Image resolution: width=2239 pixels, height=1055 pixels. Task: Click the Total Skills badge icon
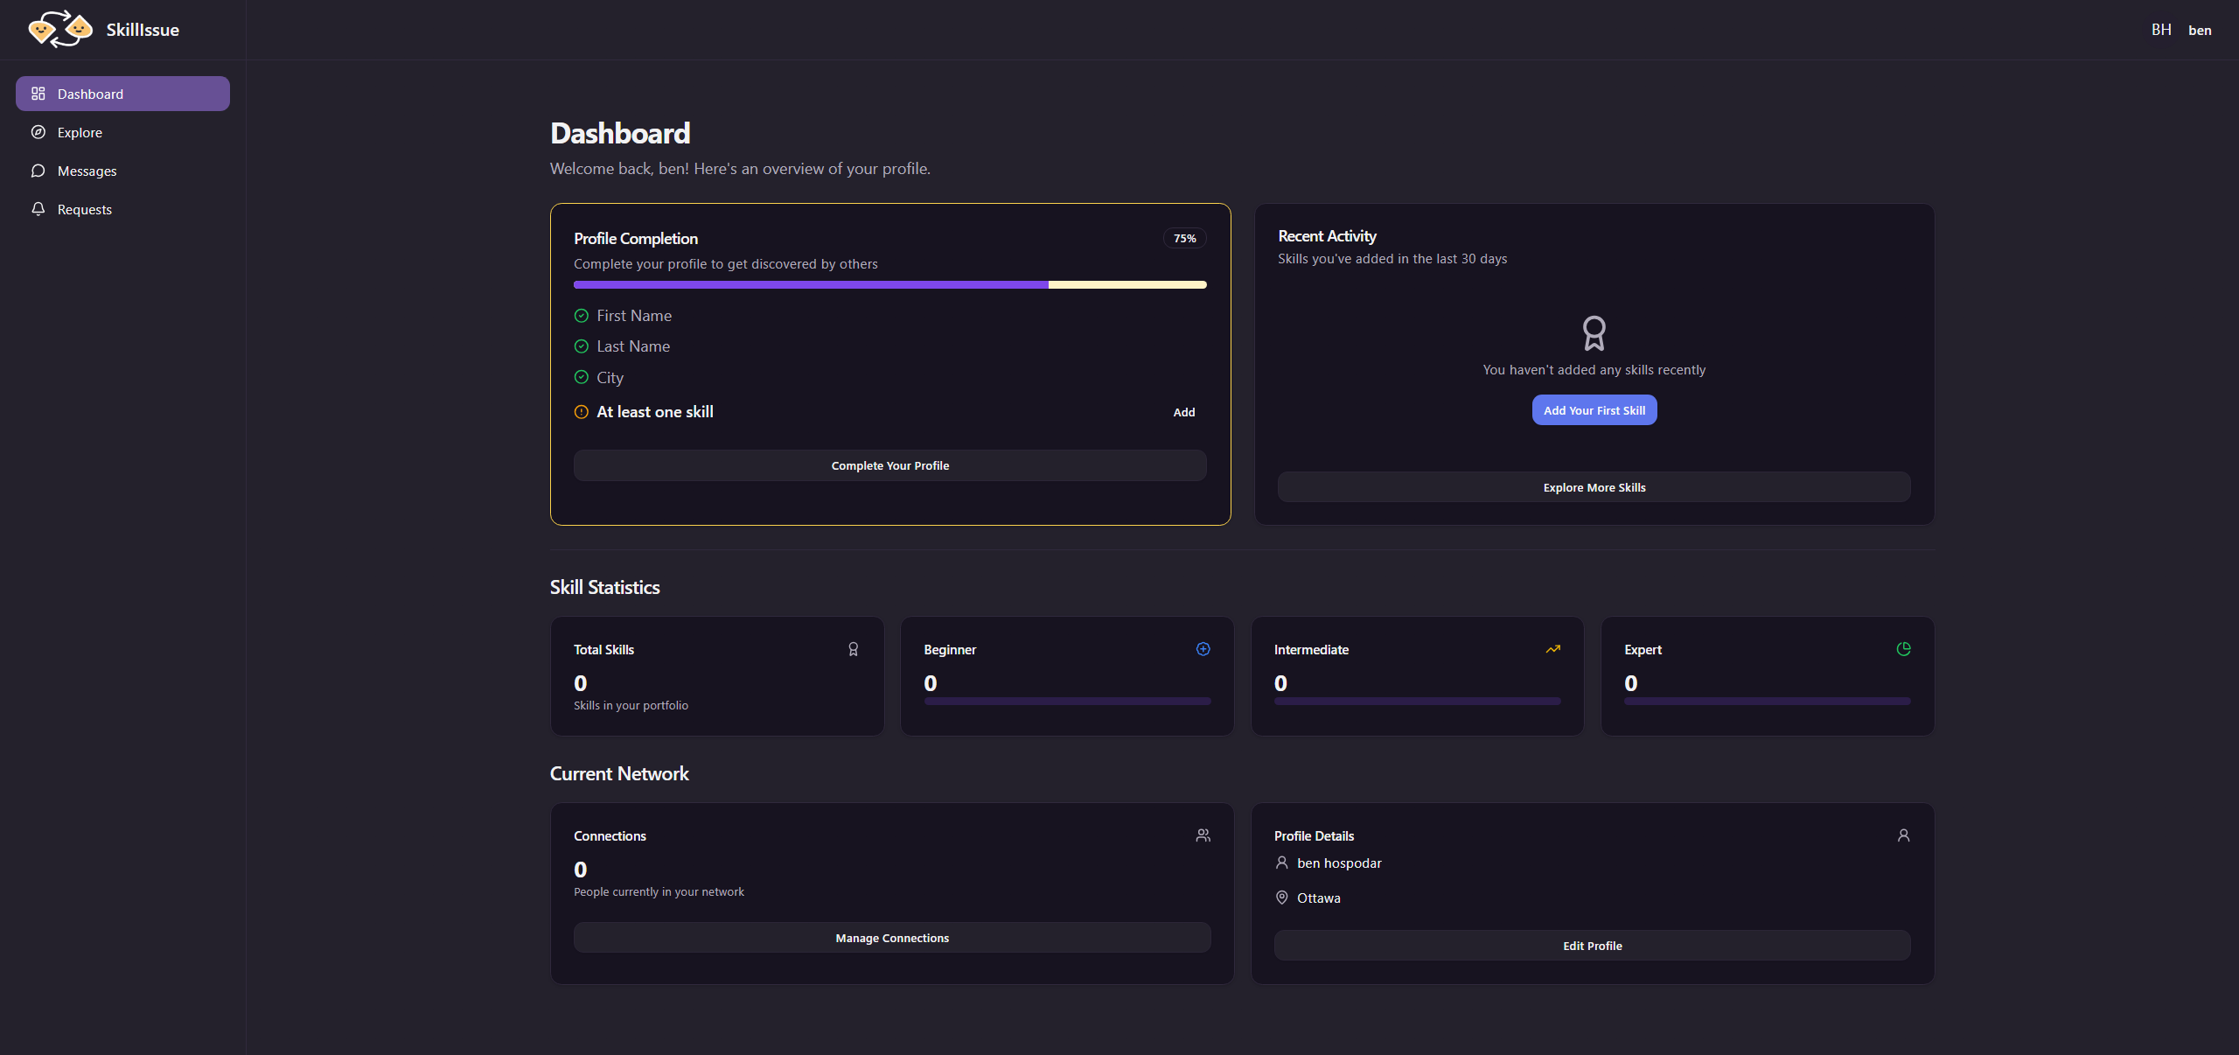pos(853,649)
